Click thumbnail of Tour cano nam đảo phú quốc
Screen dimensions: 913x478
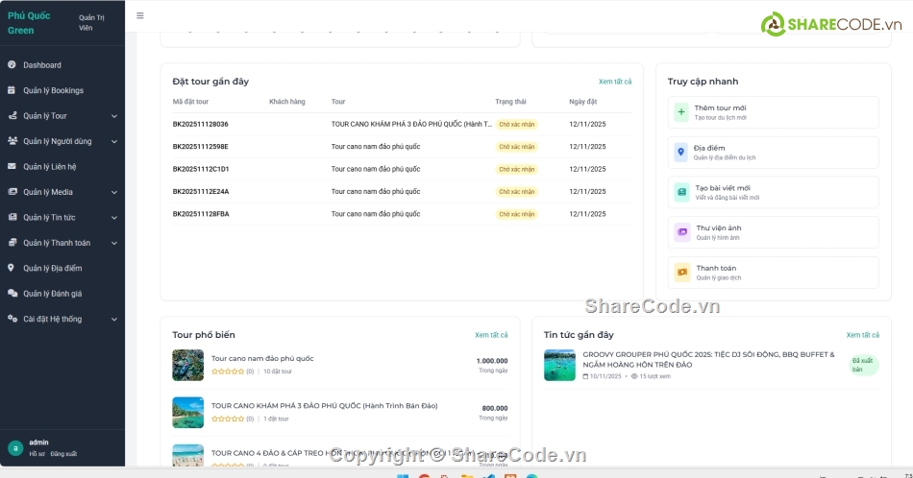point(188,365)
